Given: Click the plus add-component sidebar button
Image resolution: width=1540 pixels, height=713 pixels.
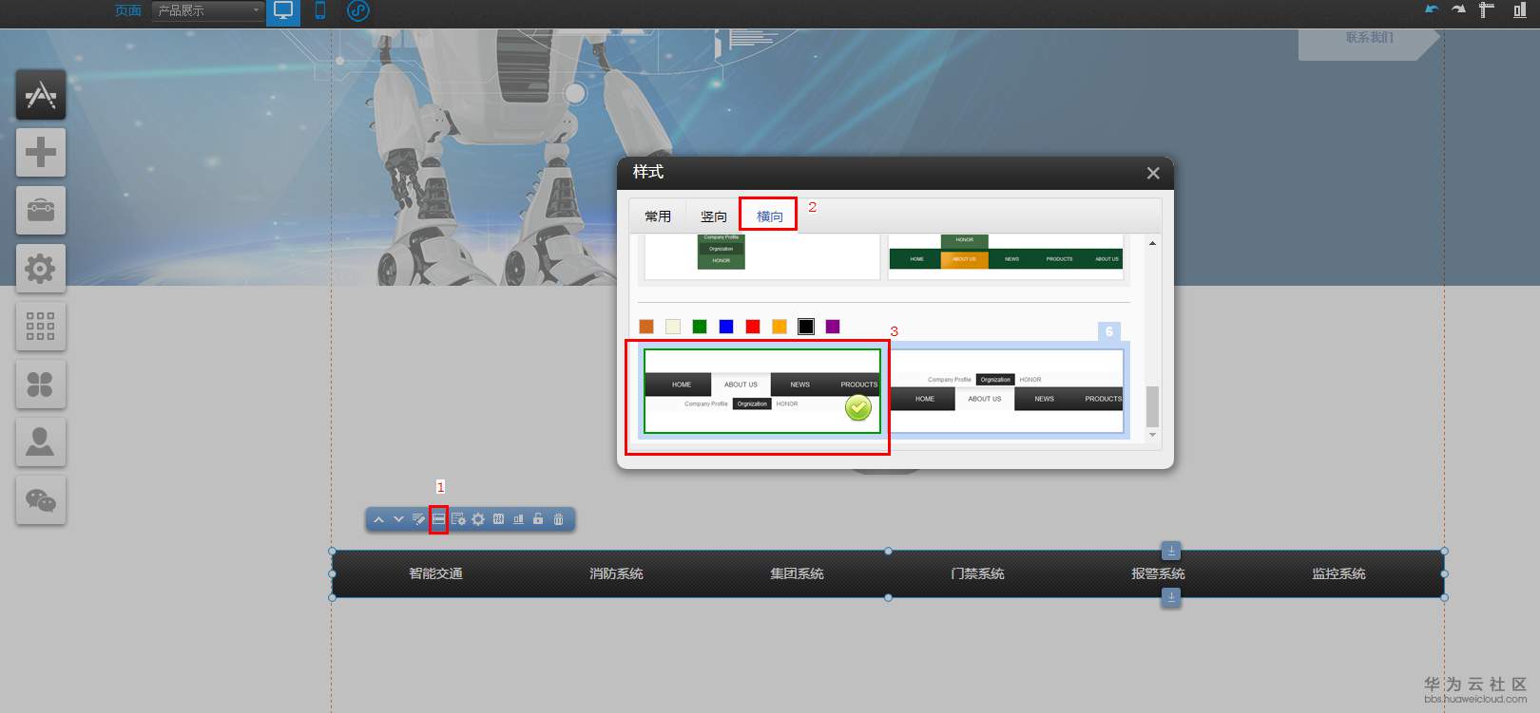Looking at the screenshot, I should [41, 153].
